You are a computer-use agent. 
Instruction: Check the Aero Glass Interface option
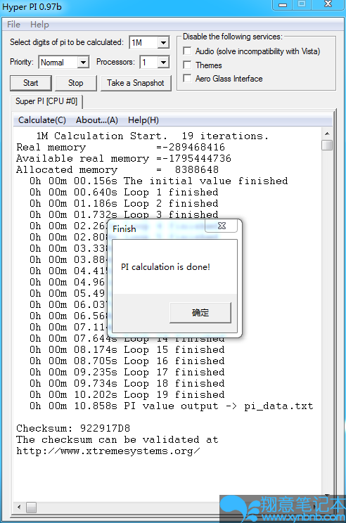pyautogui.click(x=188, y=79)
